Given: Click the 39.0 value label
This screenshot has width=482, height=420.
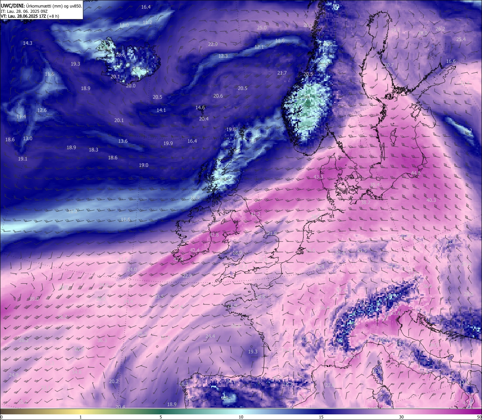Looking at the screenshot, I should click(x=34, y=299).
